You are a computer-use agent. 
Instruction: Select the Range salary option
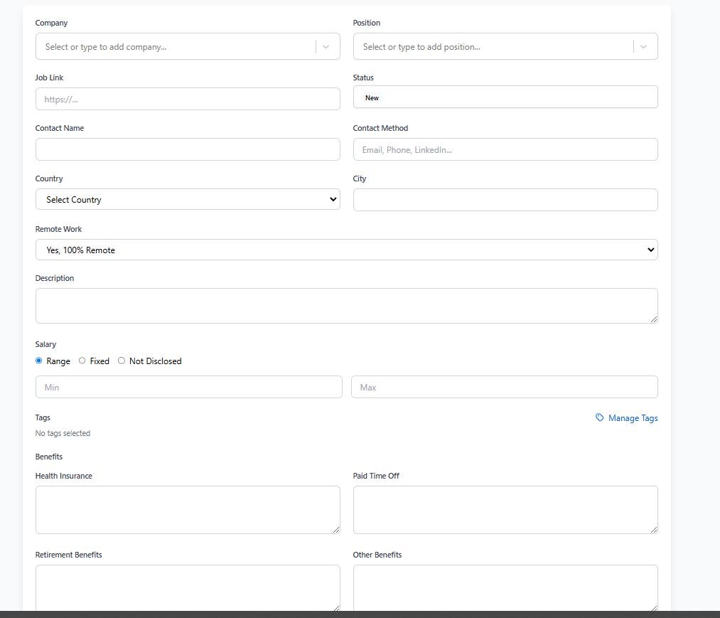tap(39, 361)
